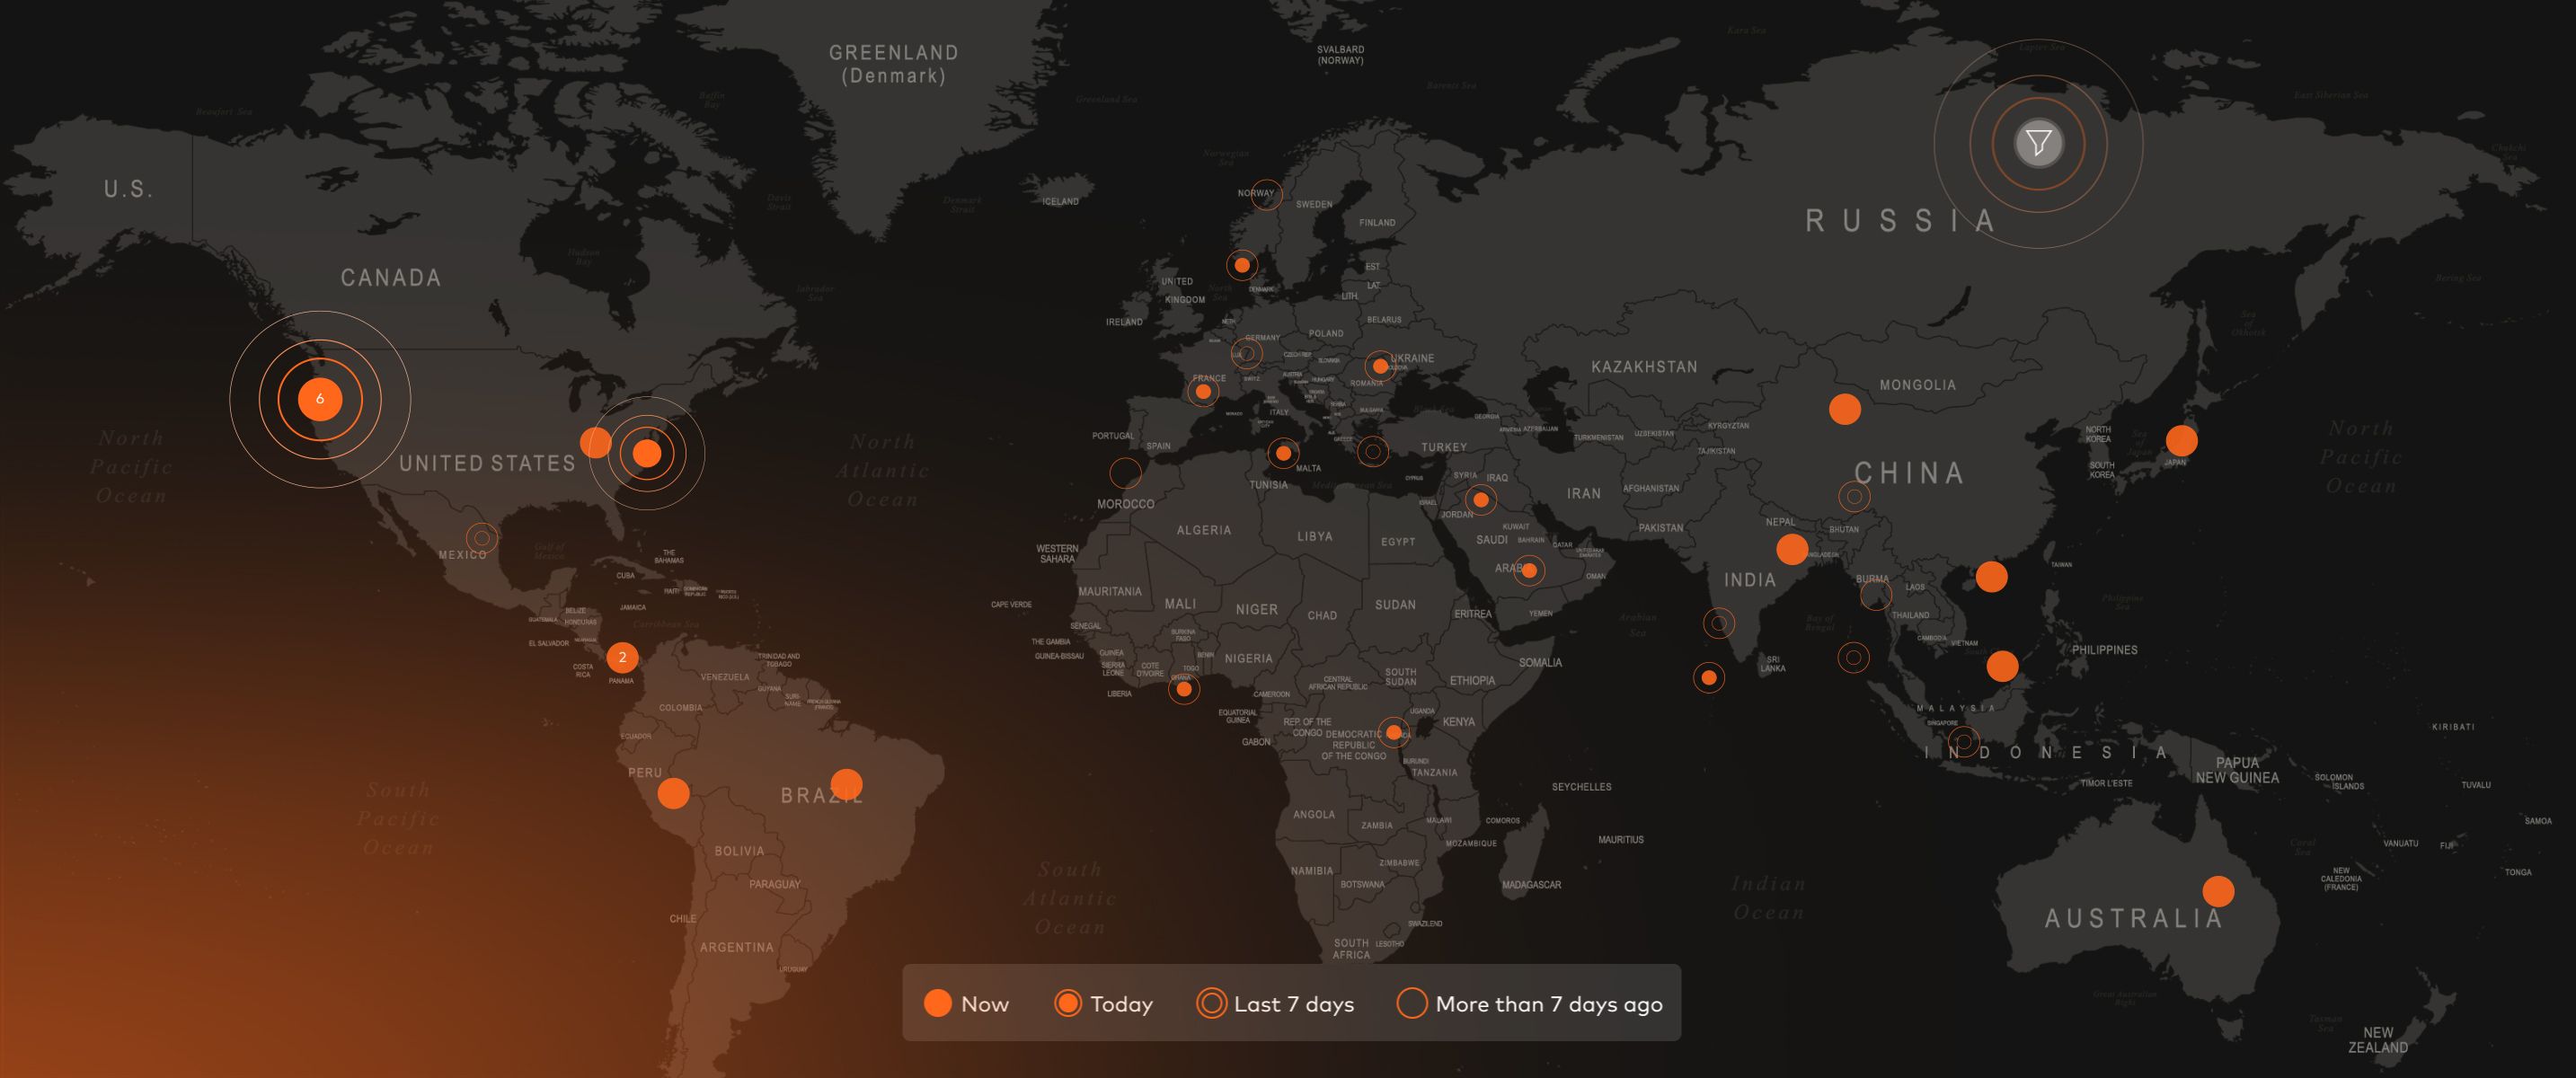Open the cluster marker numbered 6
The width and height of the screenshot is (2576, 1078).
[320, 399]
